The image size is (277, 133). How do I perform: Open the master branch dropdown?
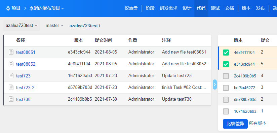(54, 26)
